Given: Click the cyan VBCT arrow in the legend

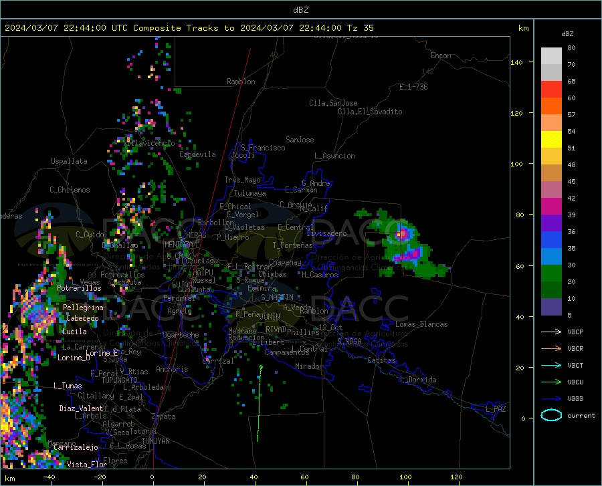Looking at the screenshot, I should point(551,365).
